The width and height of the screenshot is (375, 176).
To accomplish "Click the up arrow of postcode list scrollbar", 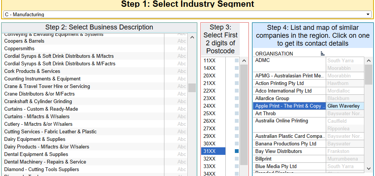I will pyautogui.click(x=244, y=60).
